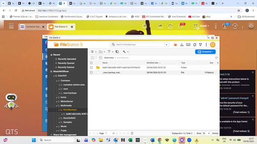Open Chrome from the Windows taskbar
257x144 pixels.
160,140
